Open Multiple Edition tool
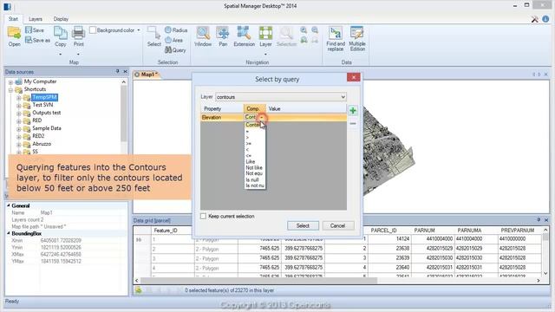 pos(357,39)
